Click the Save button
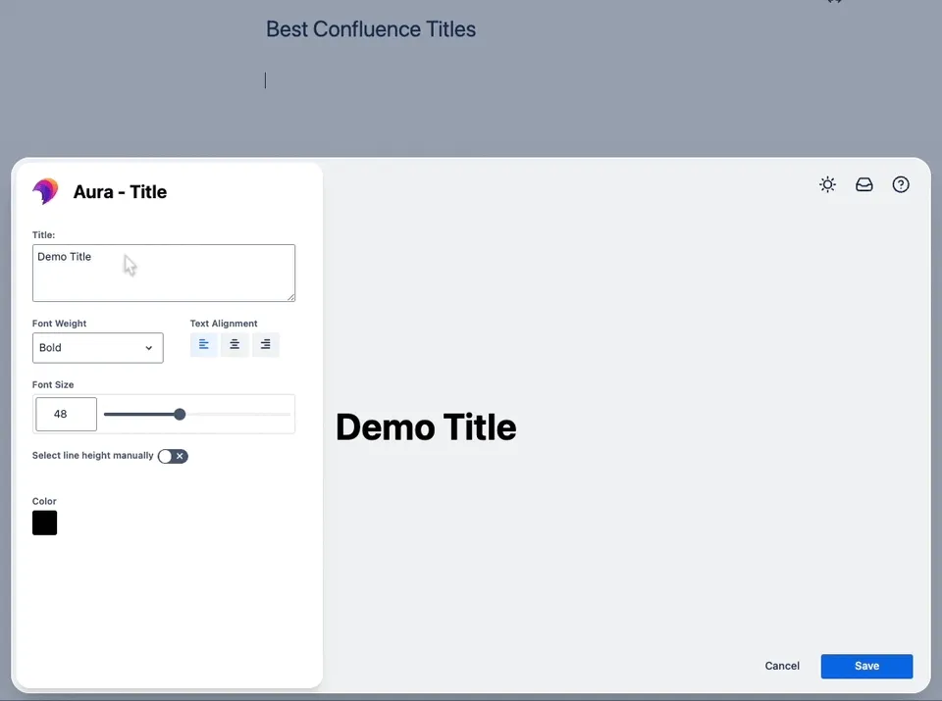This screenshot has width=942, height=701. click(866, 666)
